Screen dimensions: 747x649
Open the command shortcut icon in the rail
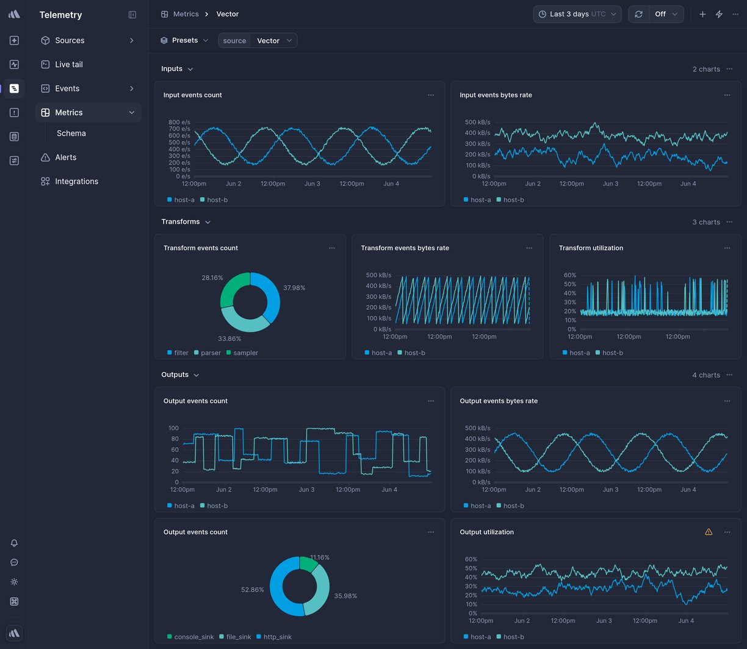(x=14, y=601)
